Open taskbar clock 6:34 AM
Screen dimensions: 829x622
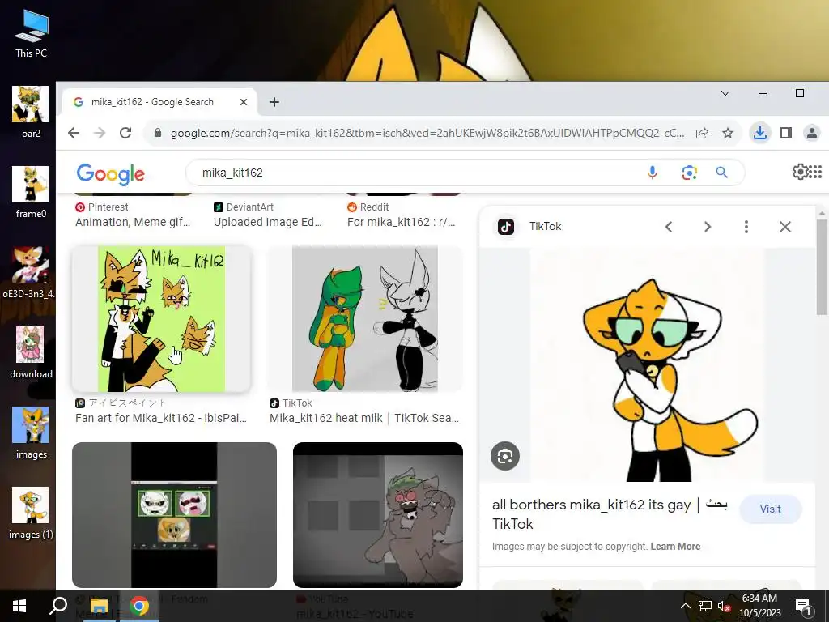759,606
